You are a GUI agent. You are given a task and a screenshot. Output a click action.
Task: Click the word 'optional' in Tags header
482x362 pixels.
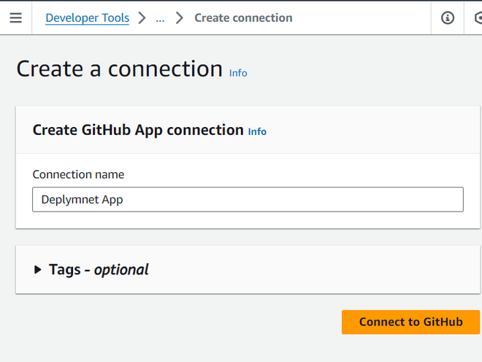point(121,270)
